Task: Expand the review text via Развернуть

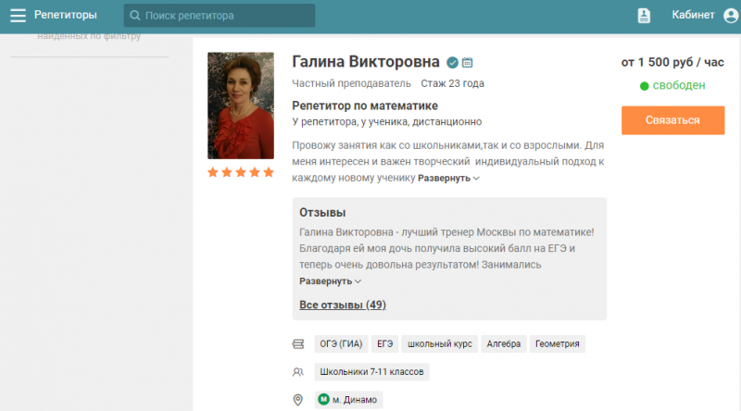Action: 331,281
